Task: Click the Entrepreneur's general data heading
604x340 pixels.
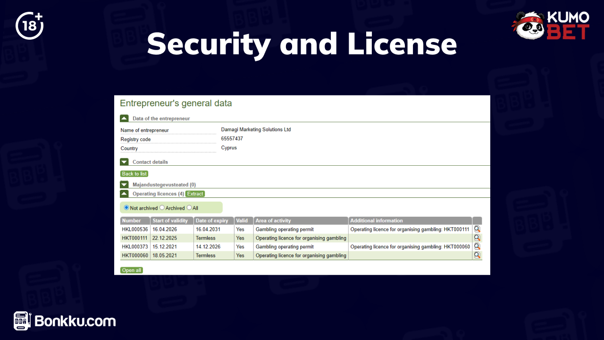Action: tap(176, 103)
